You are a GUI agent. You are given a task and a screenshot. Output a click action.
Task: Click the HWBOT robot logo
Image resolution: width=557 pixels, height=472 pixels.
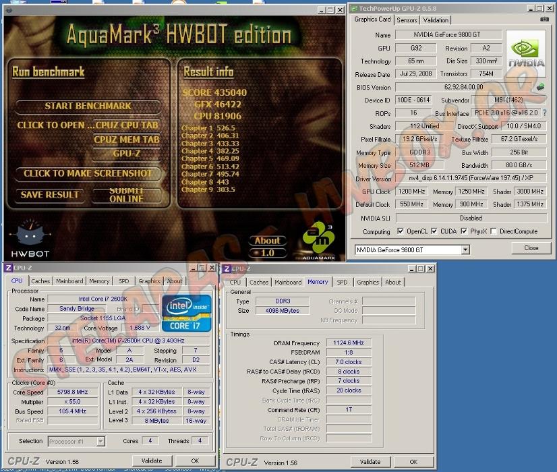click(x=30, y=239)
